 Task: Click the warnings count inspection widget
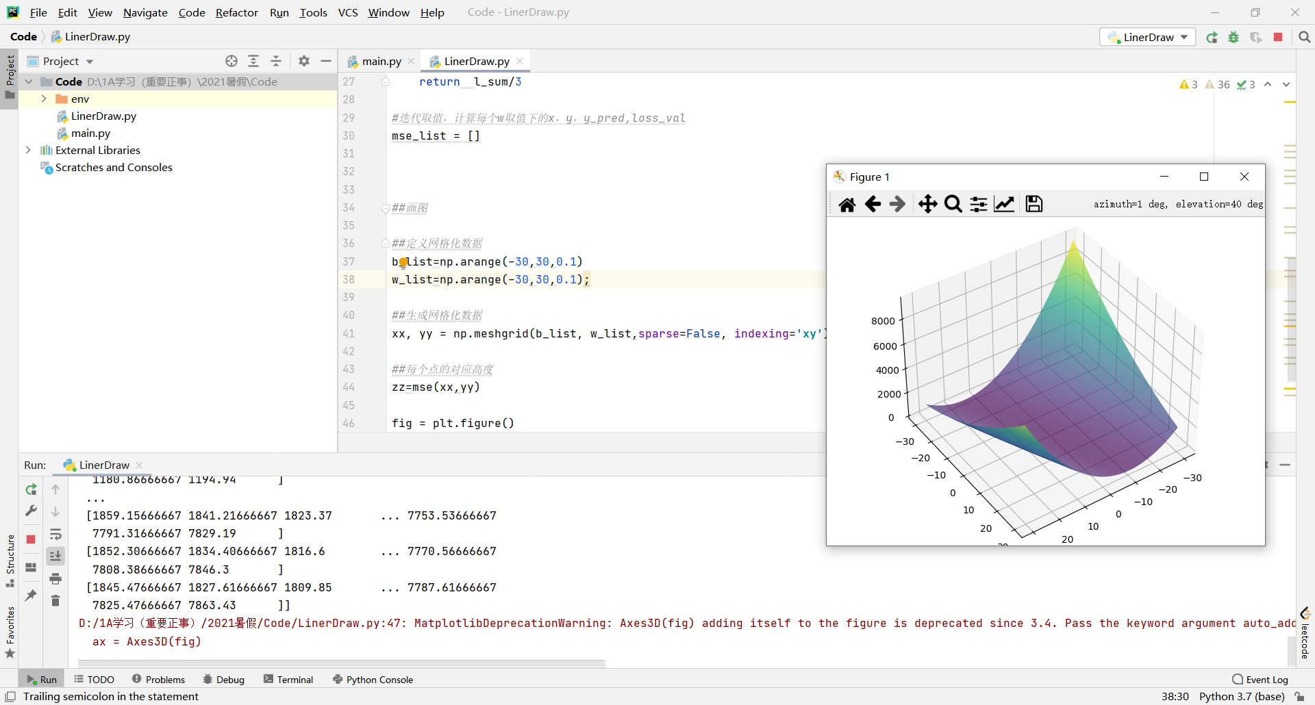1217,84
